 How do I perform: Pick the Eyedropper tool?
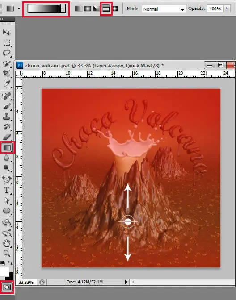tap(7, 84)
